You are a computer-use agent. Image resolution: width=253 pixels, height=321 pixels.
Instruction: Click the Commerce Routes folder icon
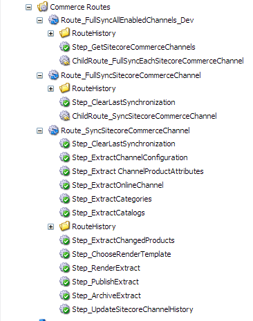point(42,7)
